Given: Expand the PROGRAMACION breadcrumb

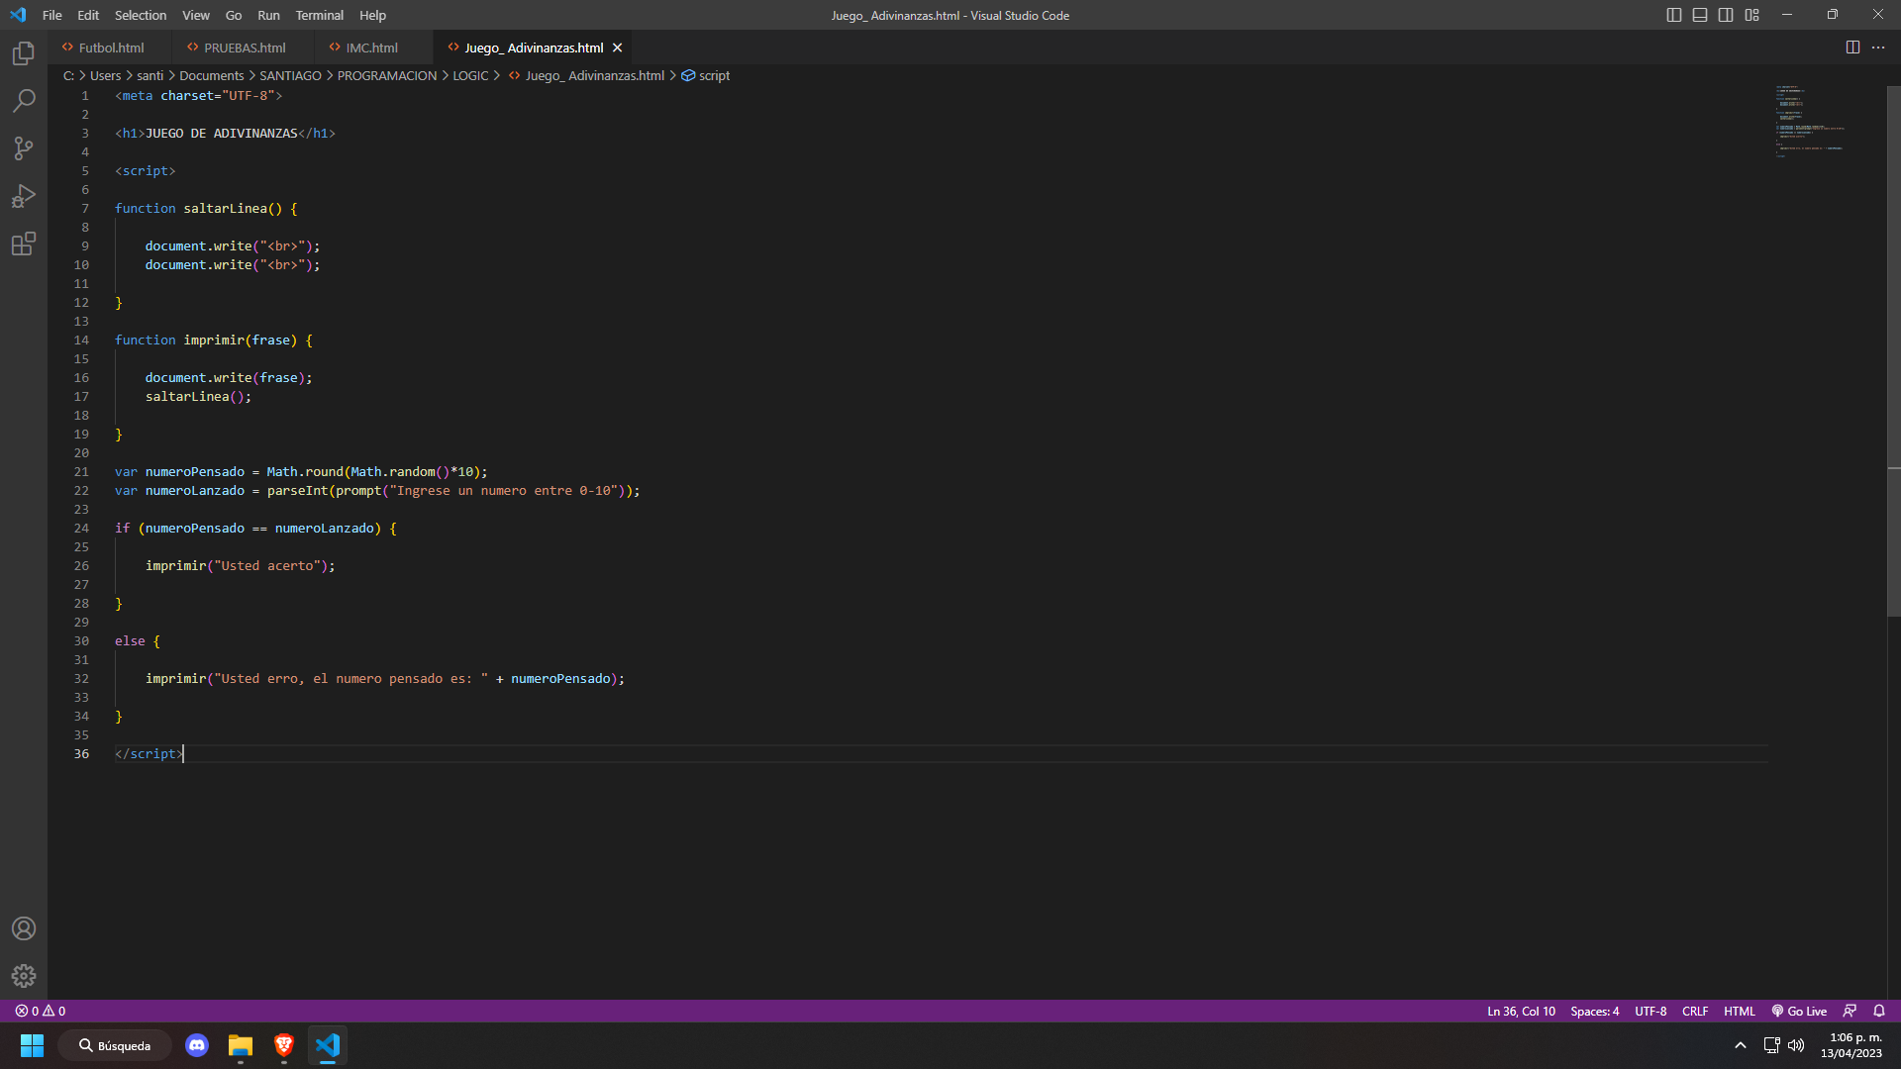Looking at the screenshot, I should point(387,75).
